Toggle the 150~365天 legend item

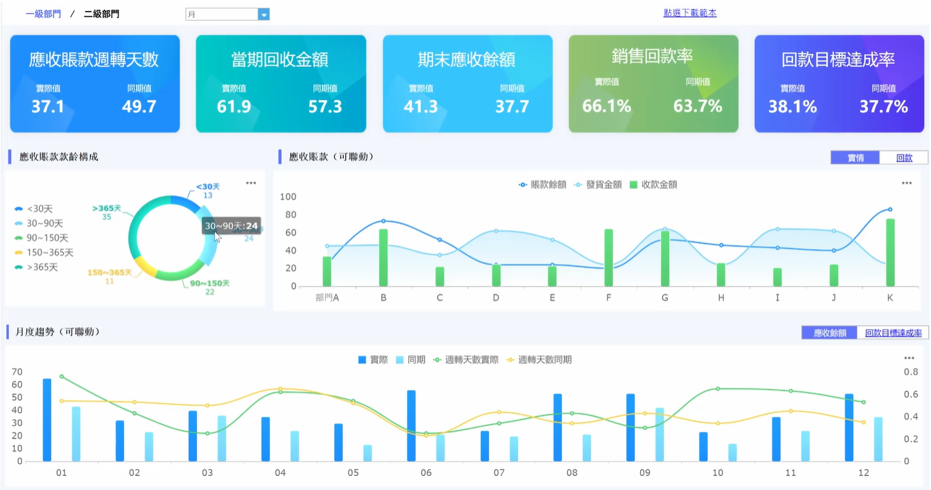(x=44, y=252)
